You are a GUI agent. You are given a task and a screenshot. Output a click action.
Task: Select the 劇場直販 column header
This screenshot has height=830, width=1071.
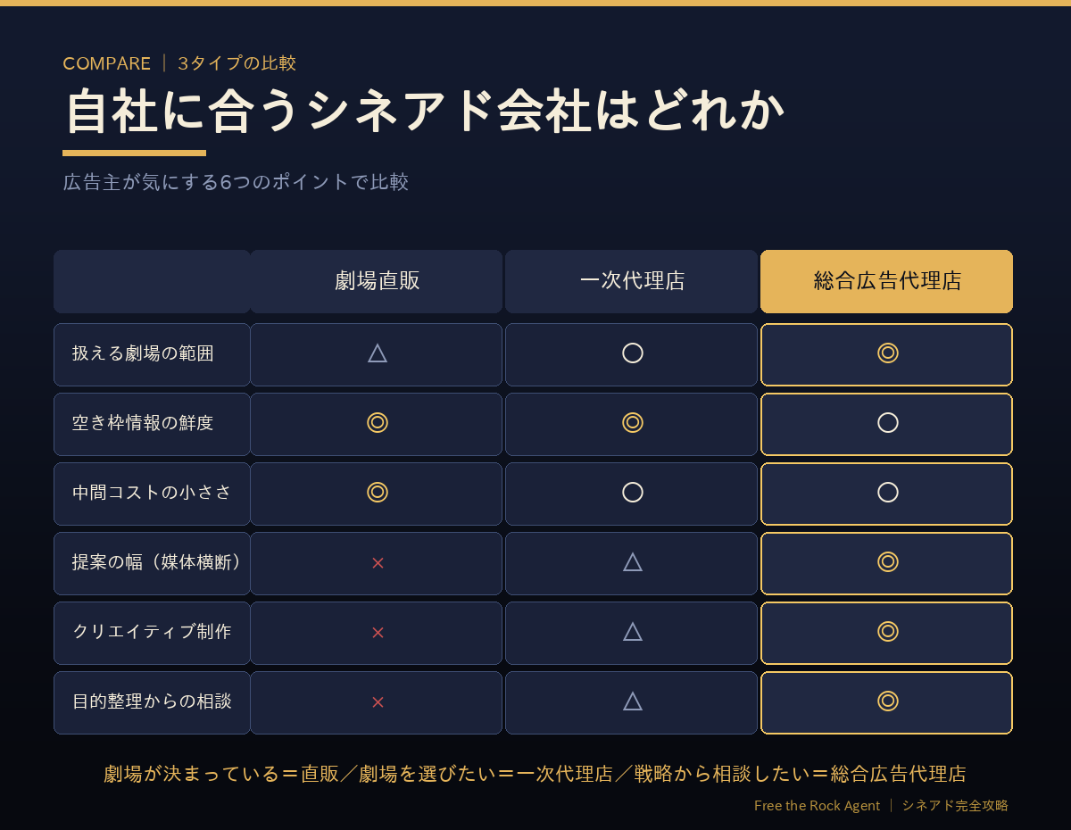[x=377, y=281]
